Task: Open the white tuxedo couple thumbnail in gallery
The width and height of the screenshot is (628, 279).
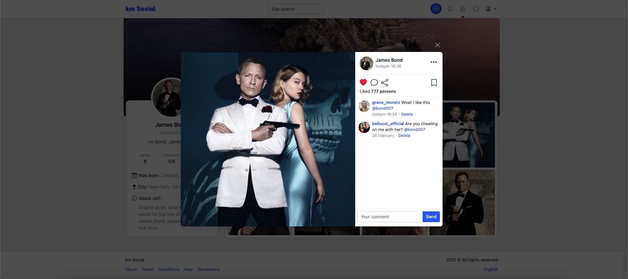Action: tap(468, 135)
